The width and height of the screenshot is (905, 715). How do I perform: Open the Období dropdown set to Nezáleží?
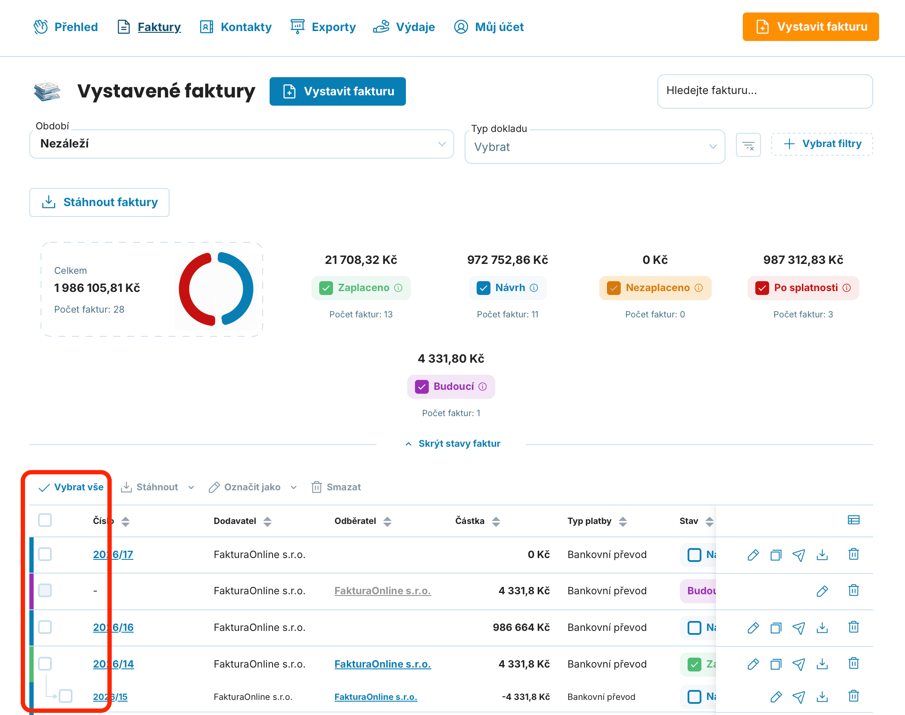tap(242, 144)
